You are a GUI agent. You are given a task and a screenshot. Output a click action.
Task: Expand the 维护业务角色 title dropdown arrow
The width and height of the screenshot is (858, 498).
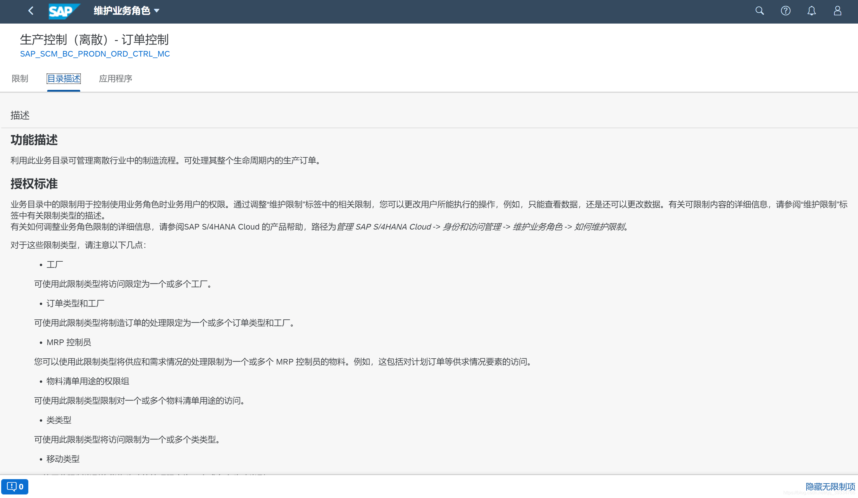click(x=157, y=11)
